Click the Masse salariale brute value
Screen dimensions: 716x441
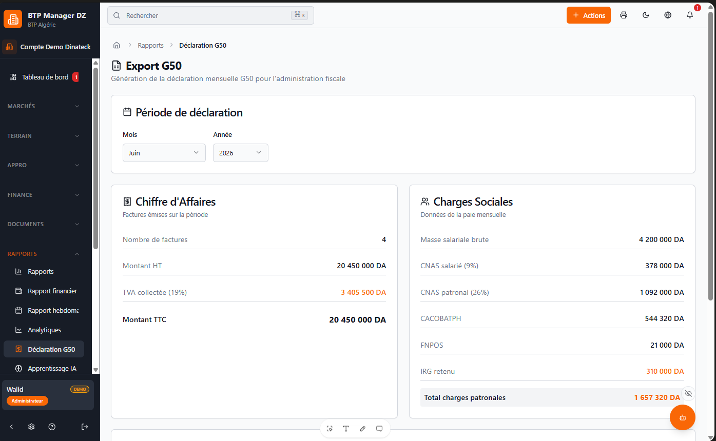662,239
